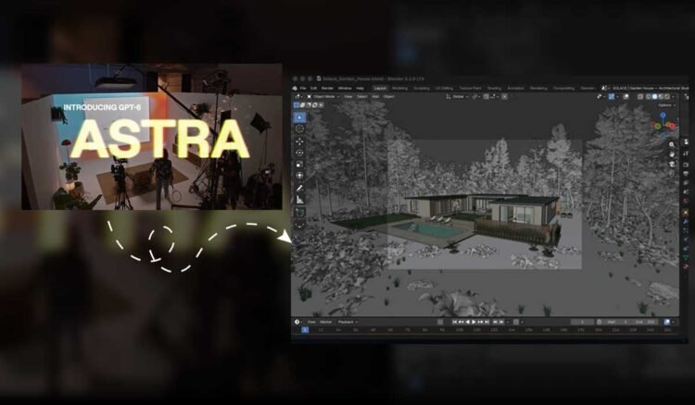Image resolution: width=695 pixels, height=405 pixels.
Task: Open the File menu
Action: (x=303, y=89)
